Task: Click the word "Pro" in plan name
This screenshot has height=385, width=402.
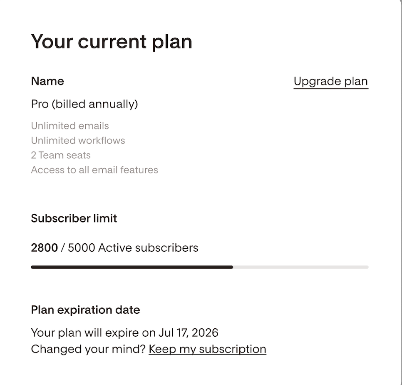Action: 40,104
